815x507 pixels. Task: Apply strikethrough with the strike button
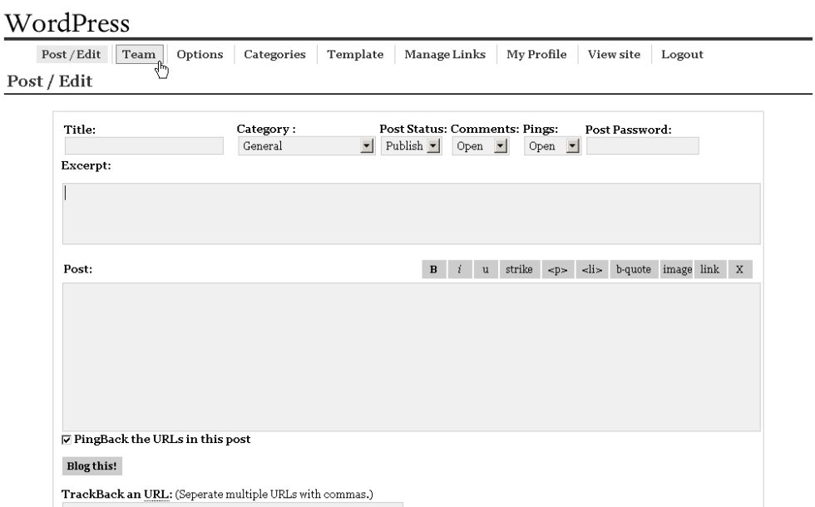click(x=518, y=268)
